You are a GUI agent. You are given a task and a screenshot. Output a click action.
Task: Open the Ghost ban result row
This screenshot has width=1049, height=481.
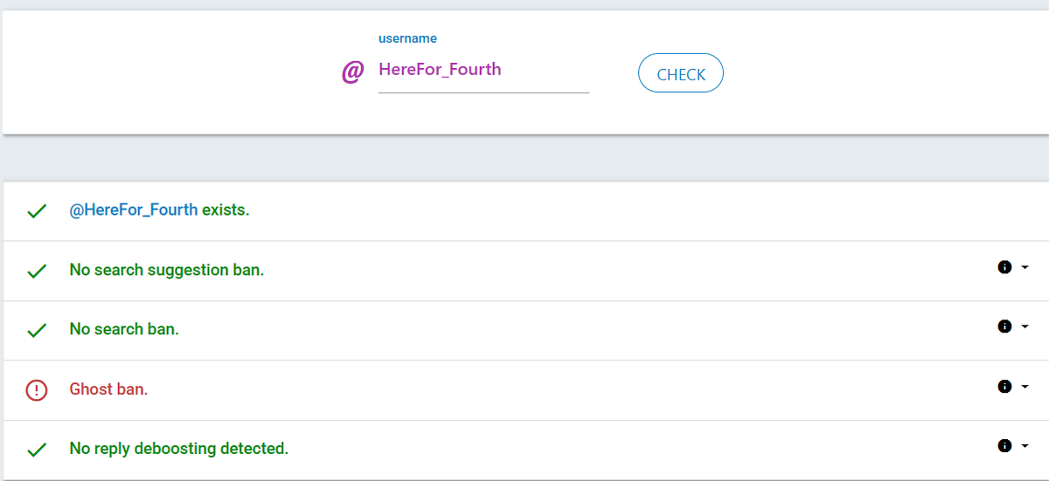click(526, 390)
